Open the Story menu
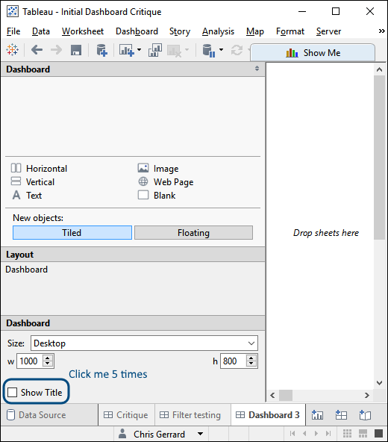 pyautogui.click(x=180, y=31)
